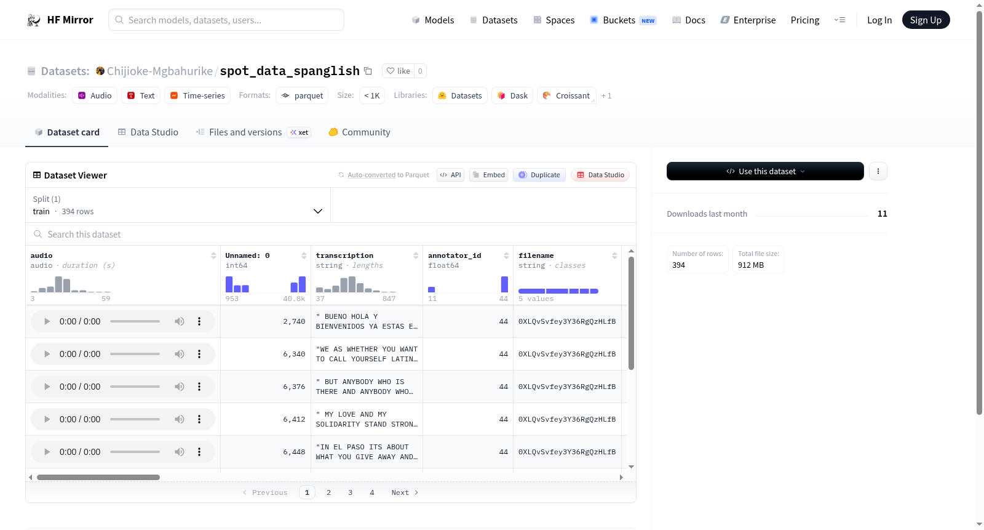Image resolution: width=984 pixels, height=530 pixels.
Task: Play audio in the 6,340 row
Action: coord(47,354)
